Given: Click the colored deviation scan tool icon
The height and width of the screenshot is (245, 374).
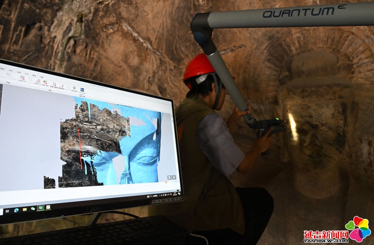Looking at the screenshot, I should point(54,84).
